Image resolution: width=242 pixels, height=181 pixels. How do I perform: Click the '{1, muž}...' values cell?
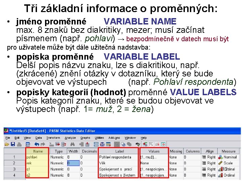(154, 157)
